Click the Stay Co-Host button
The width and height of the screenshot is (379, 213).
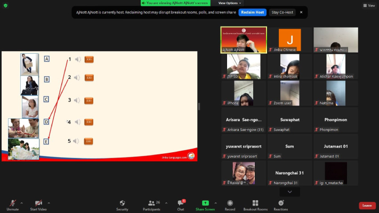(281, 12)
